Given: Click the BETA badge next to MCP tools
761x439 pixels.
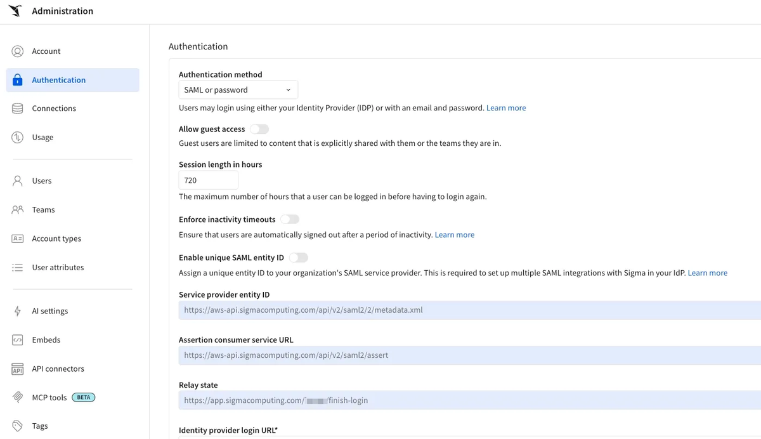Looking at the screenshot, I should 83,398.
